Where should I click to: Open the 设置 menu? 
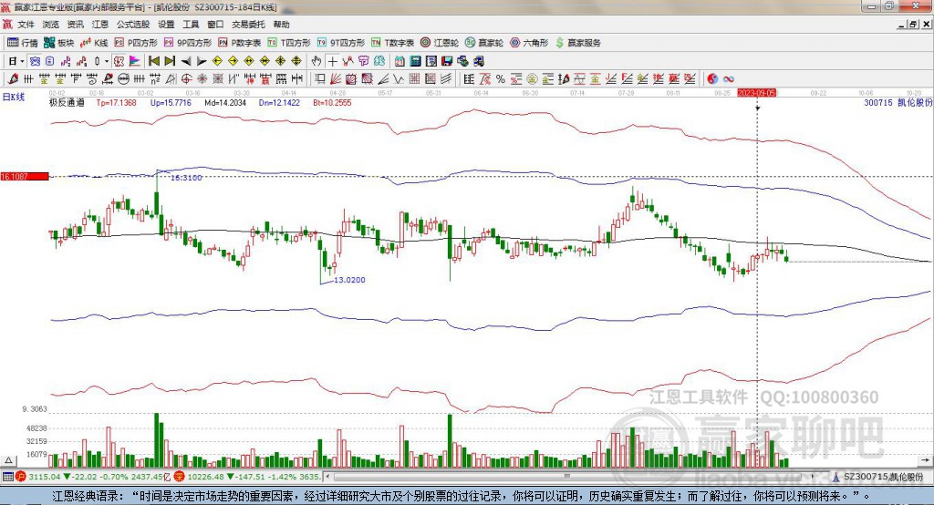[x=166, y=25]
